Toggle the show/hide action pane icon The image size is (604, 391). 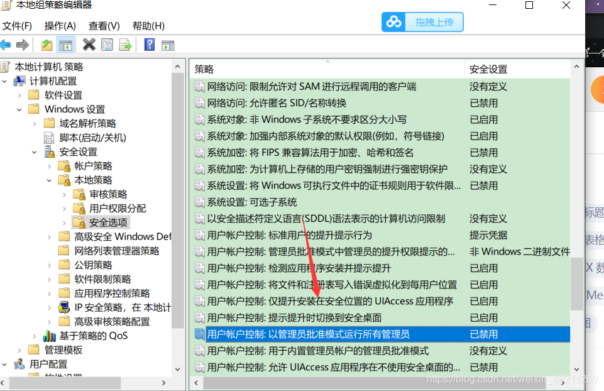pyautogui.click(x=167, y=44)
